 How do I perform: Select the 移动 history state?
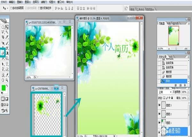pyautogui.click(x=174, y=81)
